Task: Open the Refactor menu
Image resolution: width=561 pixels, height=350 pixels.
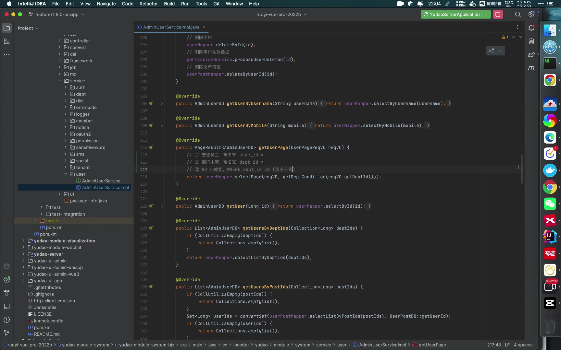Action: (148, 4)
